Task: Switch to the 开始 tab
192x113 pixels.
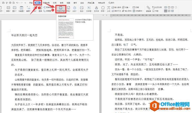Action: pyautogui.click(x=31, y=3)
